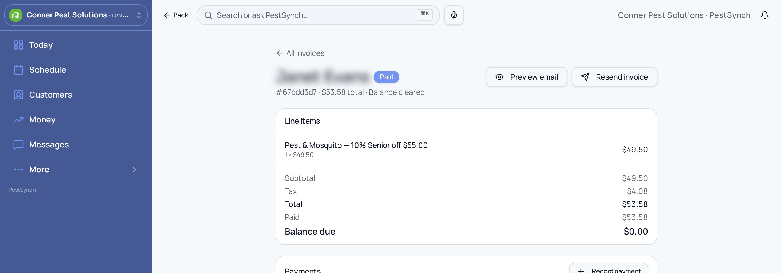
Task: Click the Pest & Mosquito line item name
Action: pos(356,145)
